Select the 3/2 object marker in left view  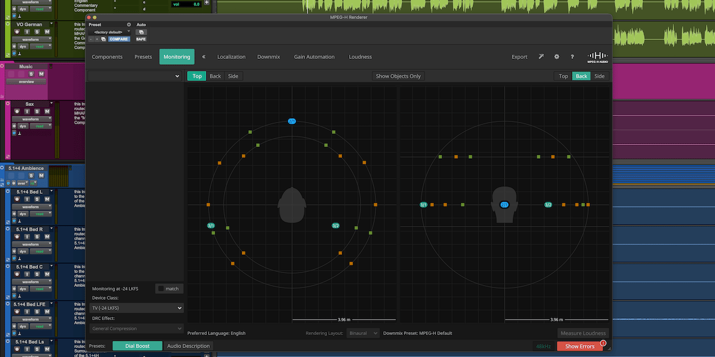[335, 226]
